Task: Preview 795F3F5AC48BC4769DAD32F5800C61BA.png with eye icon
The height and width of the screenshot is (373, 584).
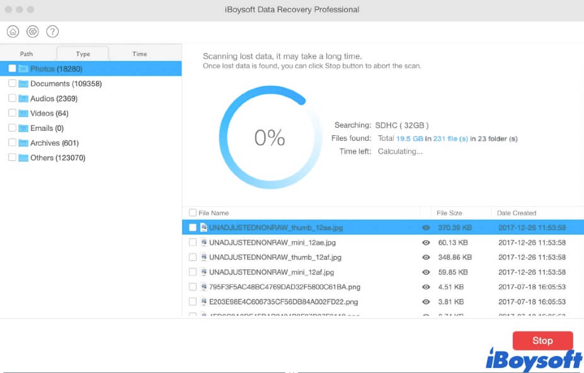Action: click(x=426, y=287)
